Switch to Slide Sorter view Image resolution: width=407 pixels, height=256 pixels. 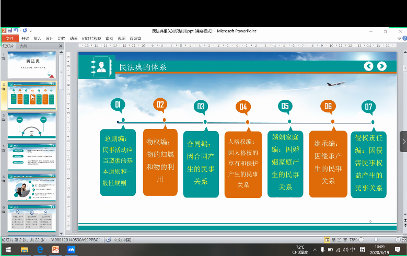(334, 240)
